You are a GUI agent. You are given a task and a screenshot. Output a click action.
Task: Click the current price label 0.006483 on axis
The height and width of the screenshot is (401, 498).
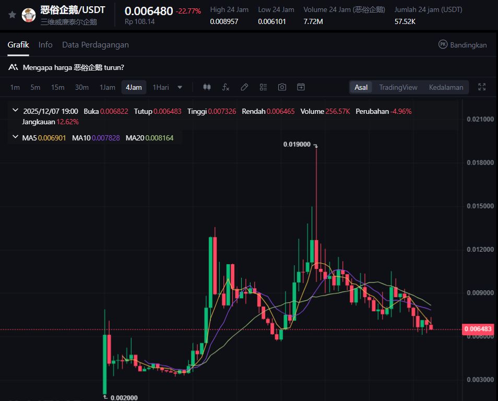coord(478,329)
